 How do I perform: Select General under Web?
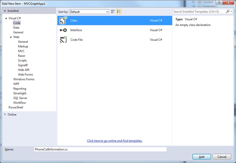click(23, 42)
